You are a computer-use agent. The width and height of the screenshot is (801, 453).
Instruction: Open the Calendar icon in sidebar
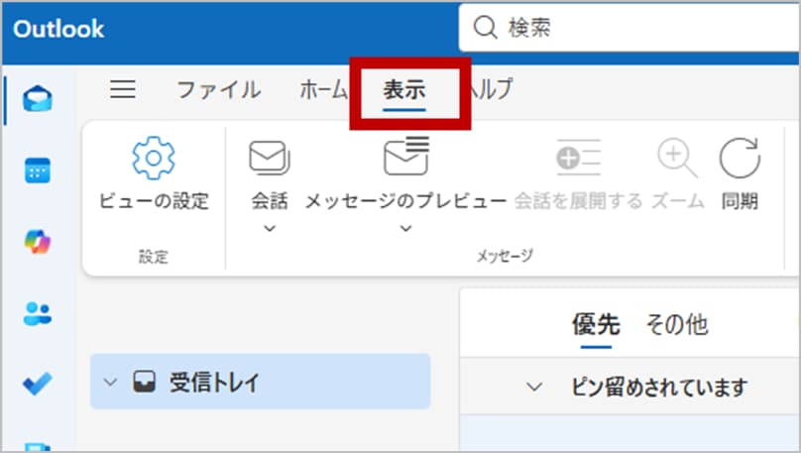tap(38, 170)
